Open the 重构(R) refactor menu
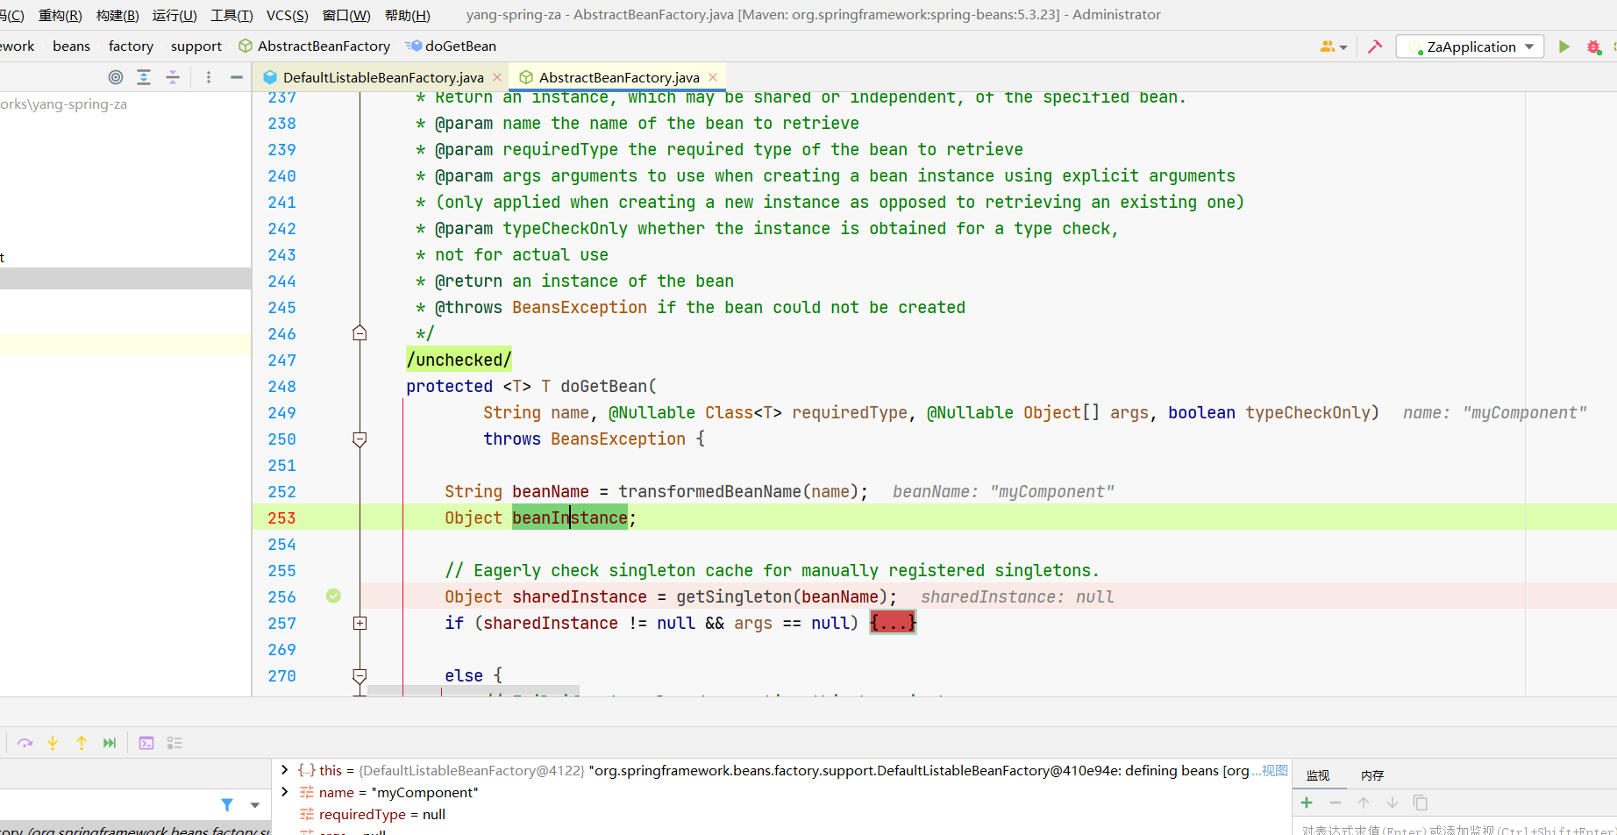Viewport: 1617px width, 835px height. (61, 15)
